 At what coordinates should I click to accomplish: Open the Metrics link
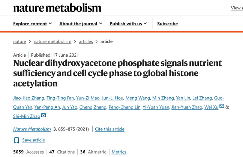[119, 152]
